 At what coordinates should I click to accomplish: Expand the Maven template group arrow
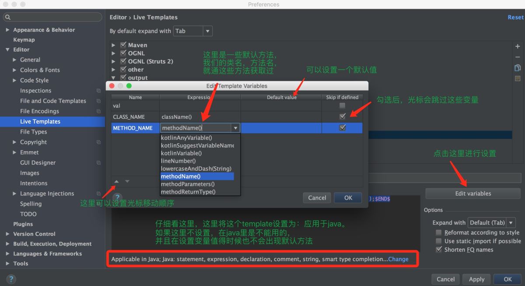click(113, 45)
